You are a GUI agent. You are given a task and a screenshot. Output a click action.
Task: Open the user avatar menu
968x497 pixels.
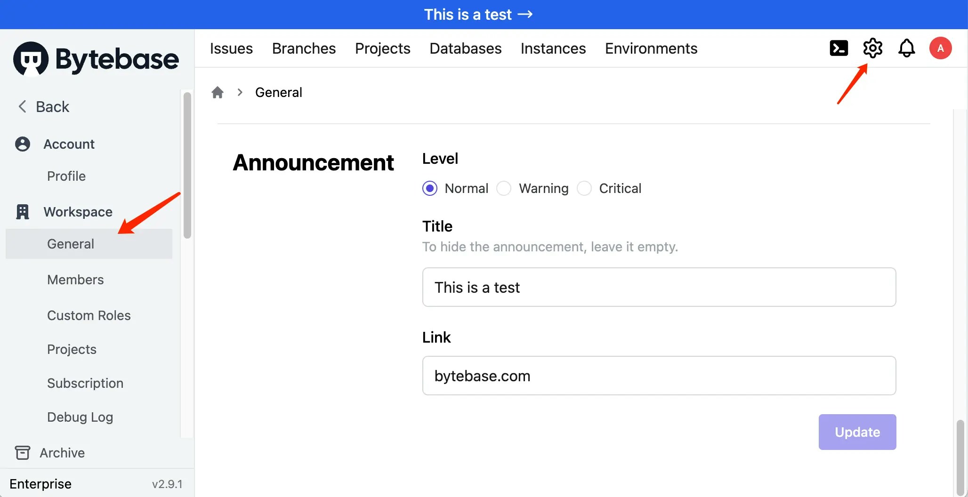941,48
